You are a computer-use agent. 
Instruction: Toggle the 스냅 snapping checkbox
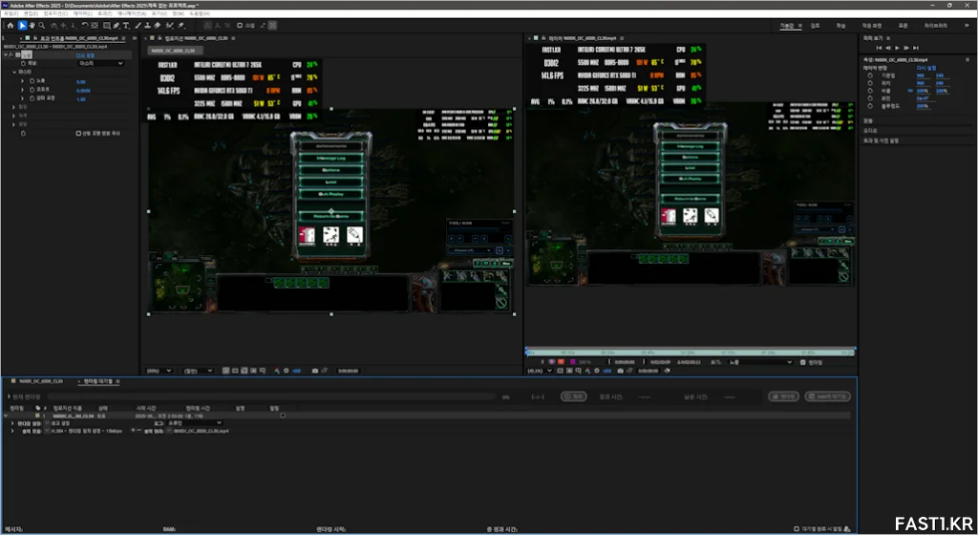coord(240,26)
